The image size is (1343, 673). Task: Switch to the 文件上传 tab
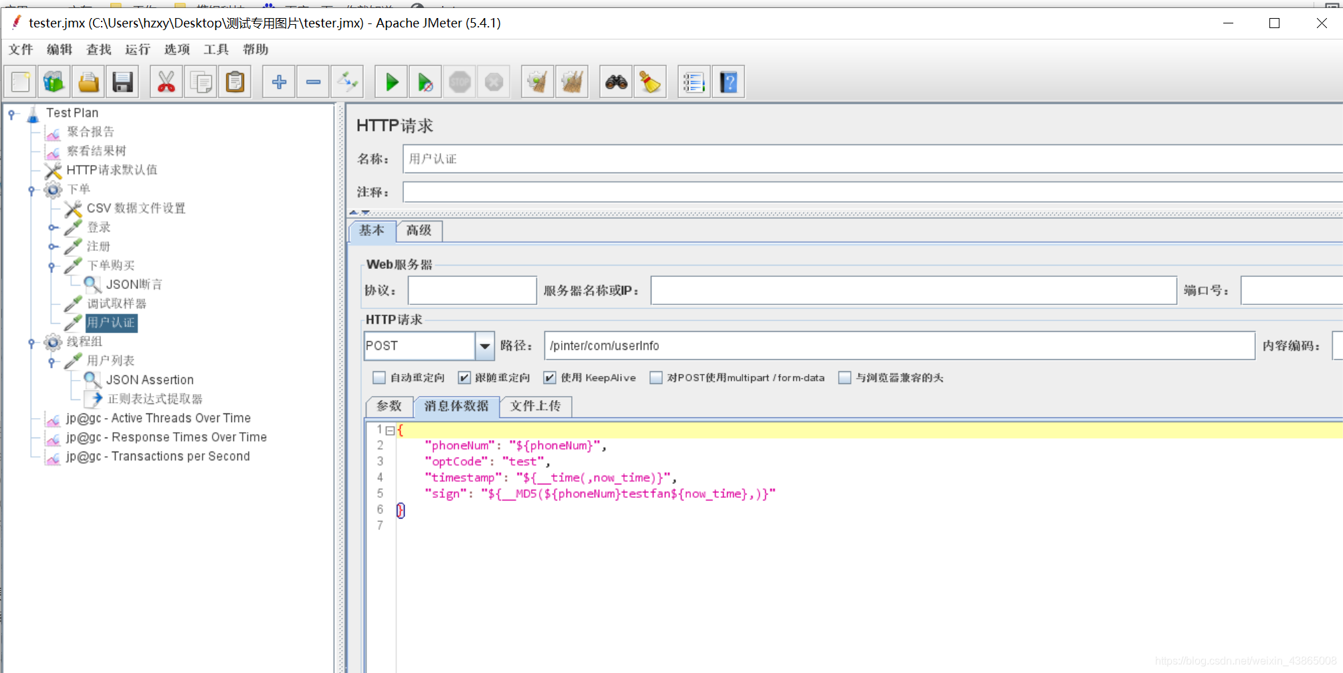pos(536,406)
